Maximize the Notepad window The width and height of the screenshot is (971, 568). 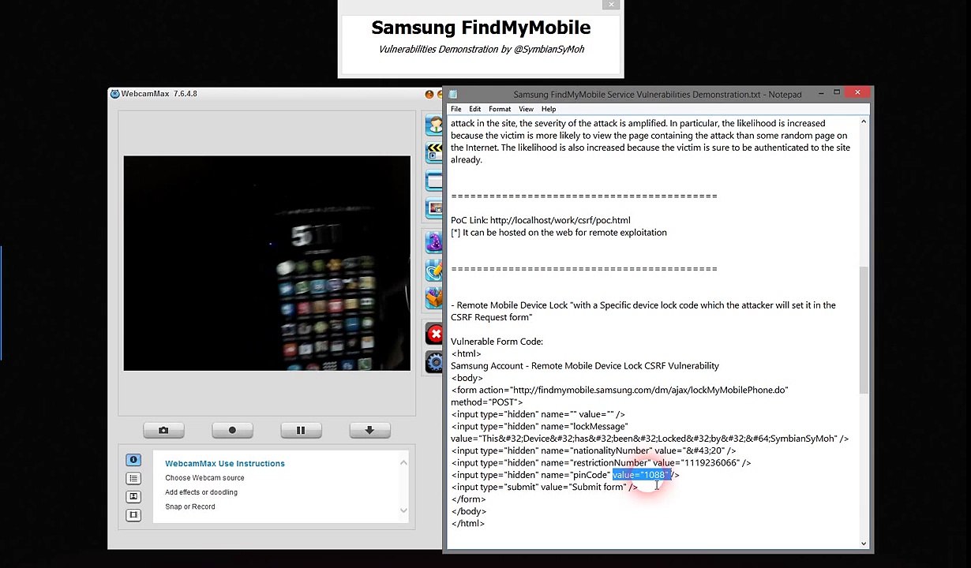tap(836, 93)
